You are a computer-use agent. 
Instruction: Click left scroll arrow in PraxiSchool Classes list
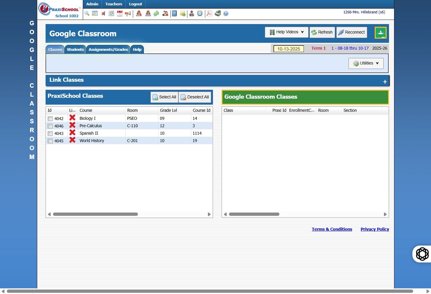(x=49, y=214)
